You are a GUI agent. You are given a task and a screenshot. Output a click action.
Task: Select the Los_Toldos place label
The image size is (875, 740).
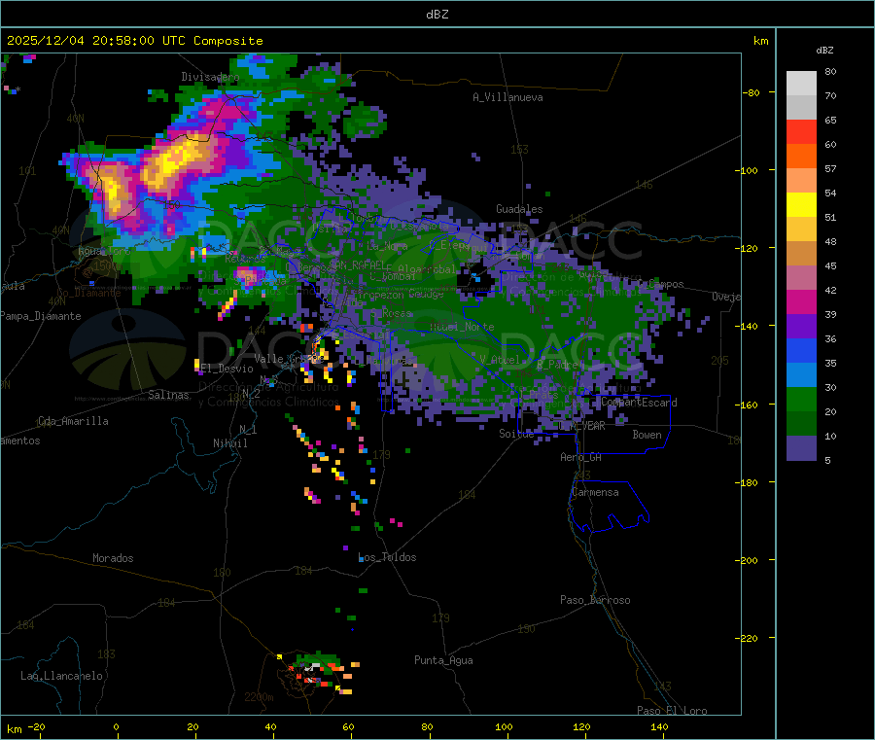[387, 557]
